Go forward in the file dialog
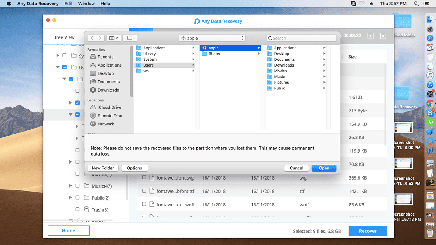Screen dimensions: 436x245 pyautogui.click(x=100, y=38)
